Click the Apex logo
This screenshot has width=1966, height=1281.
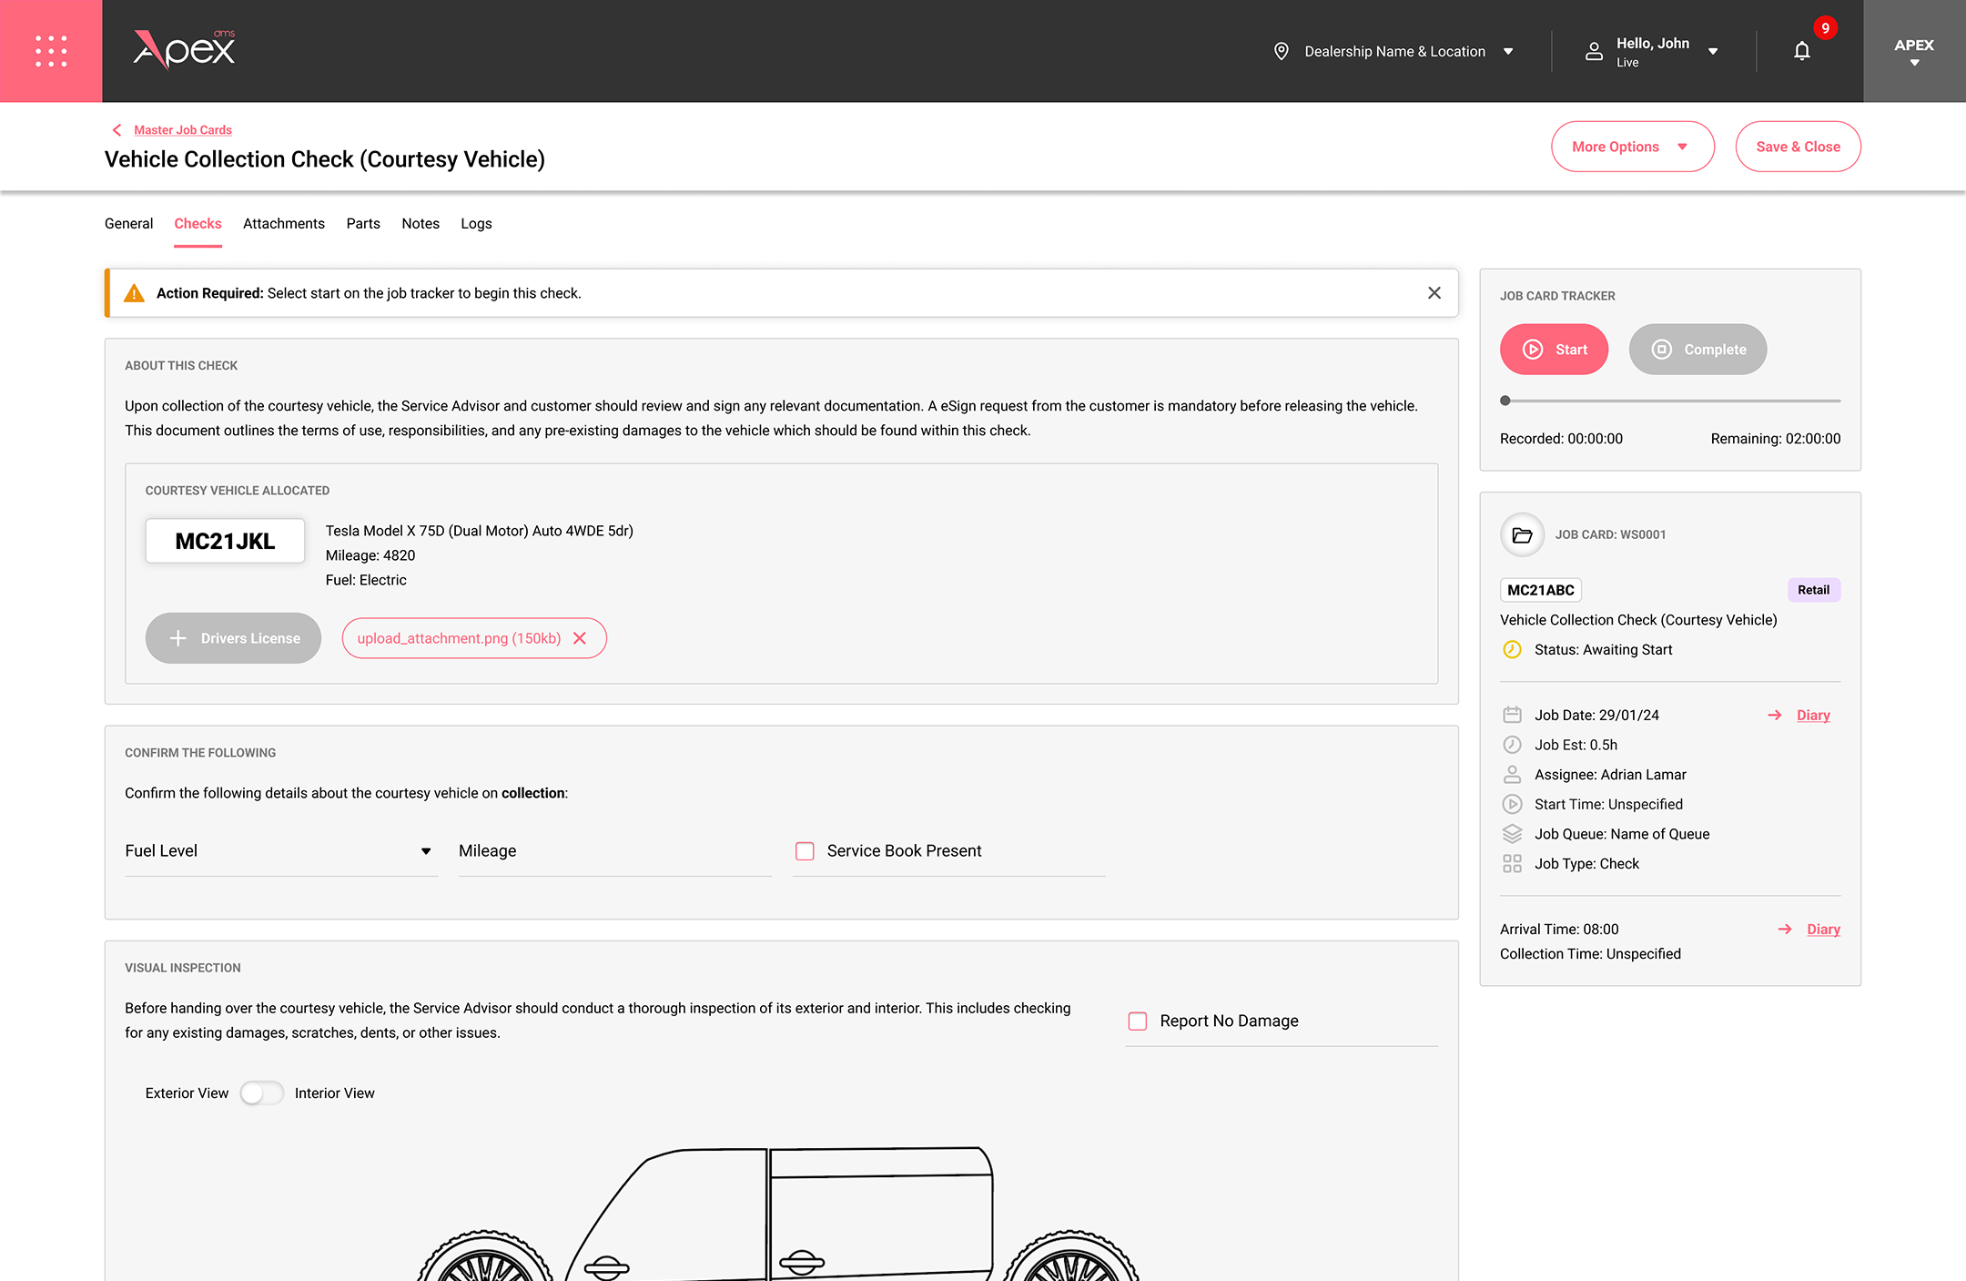pyautogui.click(x=185, y=50)
